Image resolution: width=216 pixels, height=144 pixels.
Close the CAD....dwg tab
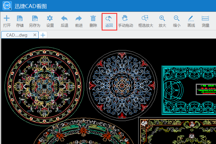tap(35, 35)
